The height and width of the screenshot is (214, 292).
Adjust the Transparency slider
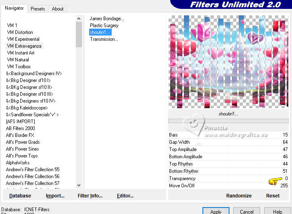(x=228, y=178)
